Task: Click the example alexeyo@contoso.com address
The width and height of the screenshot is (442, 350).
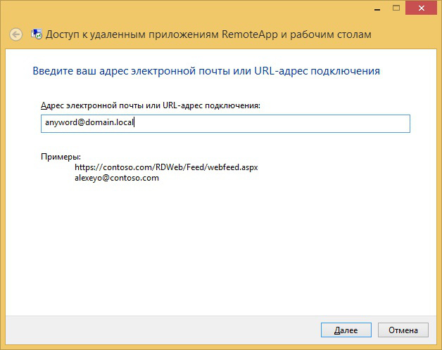Action: (x=117, y=178)
